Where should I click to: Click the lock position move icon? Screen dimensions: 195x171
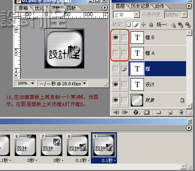tap(143, 25)
